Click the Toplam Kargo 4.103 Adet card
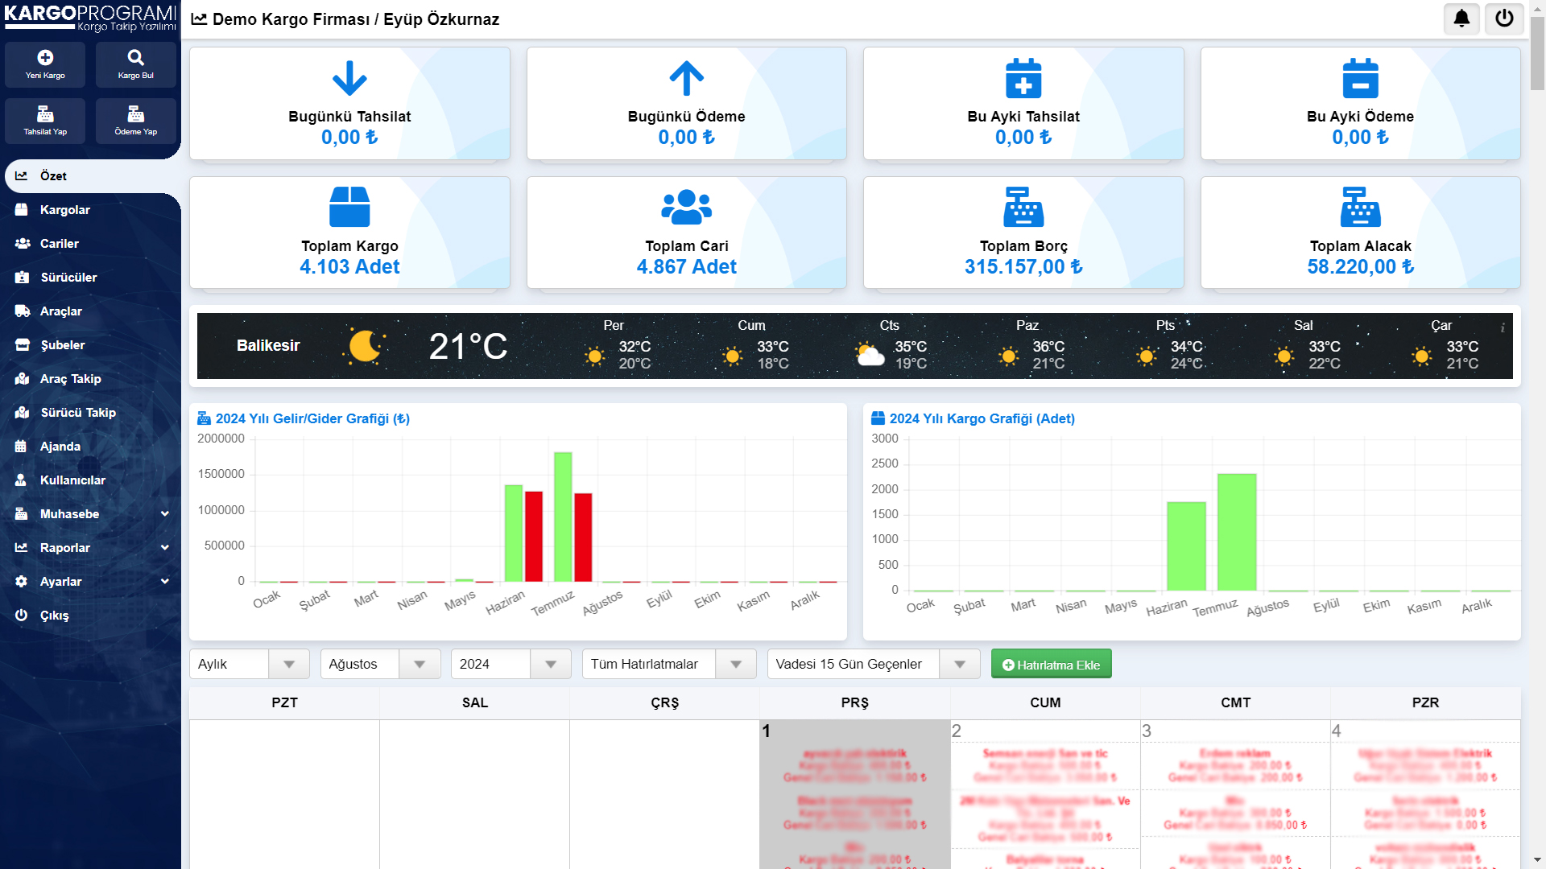This screenshot has height=869, width=1546. pos(349,233)
